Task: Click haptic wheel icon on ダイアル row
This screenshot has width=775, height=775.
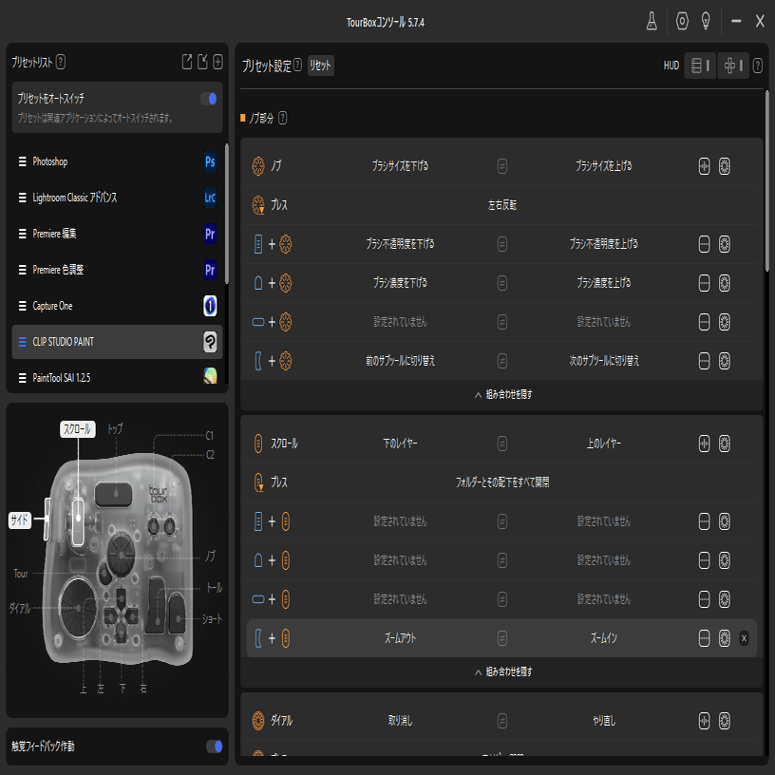Action: click(724, 721)
